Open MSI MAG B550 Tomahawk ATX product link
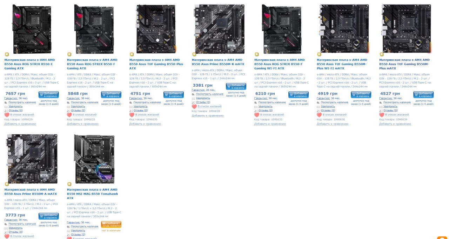This screenshot has width=449, height=239. (x=92, y=194)
